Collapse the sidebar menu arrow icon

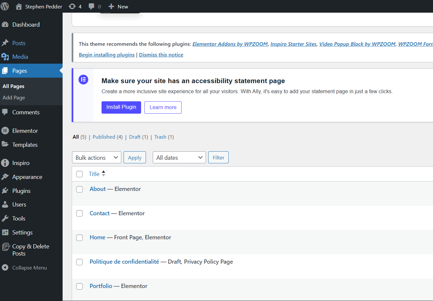[x=5, y=268]
